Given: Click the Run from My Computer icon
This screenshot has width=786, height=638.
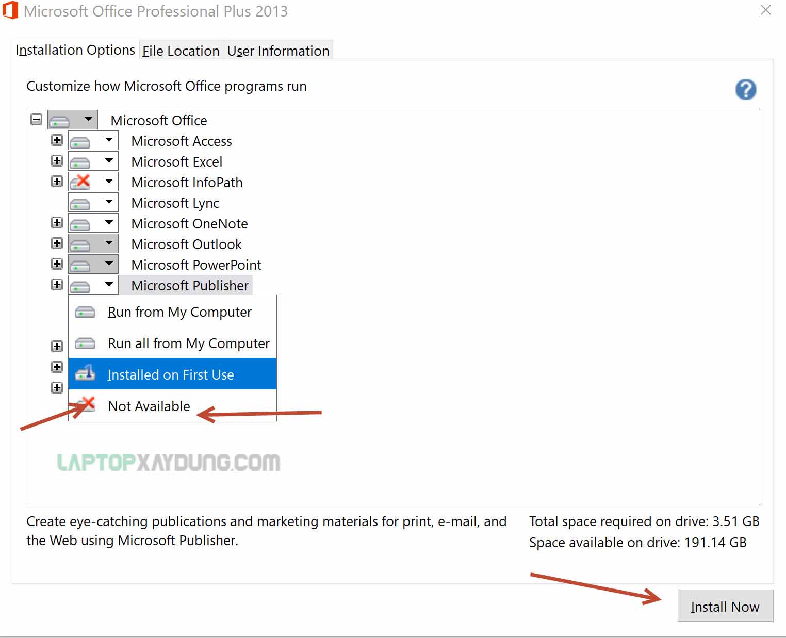Looking at the screenshot, I should (85, 312).
